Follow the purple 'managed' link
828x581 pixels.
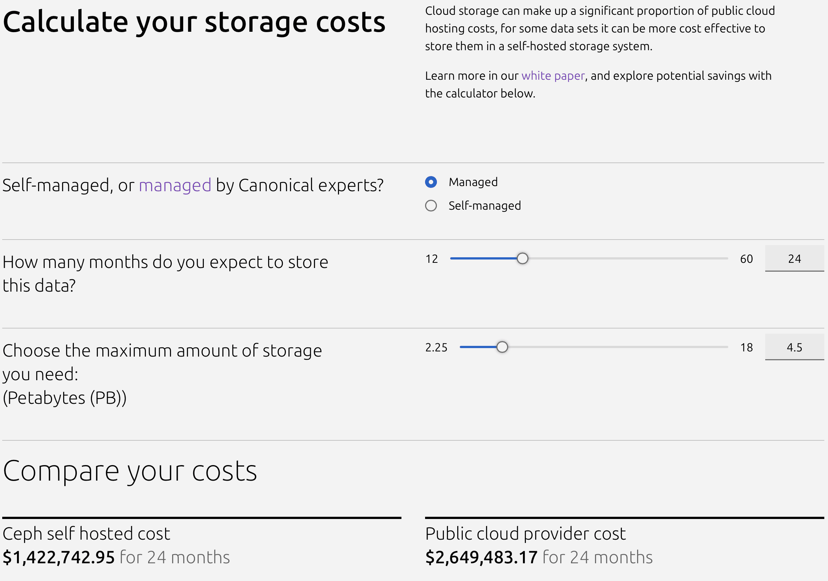[x=175, y=185]
